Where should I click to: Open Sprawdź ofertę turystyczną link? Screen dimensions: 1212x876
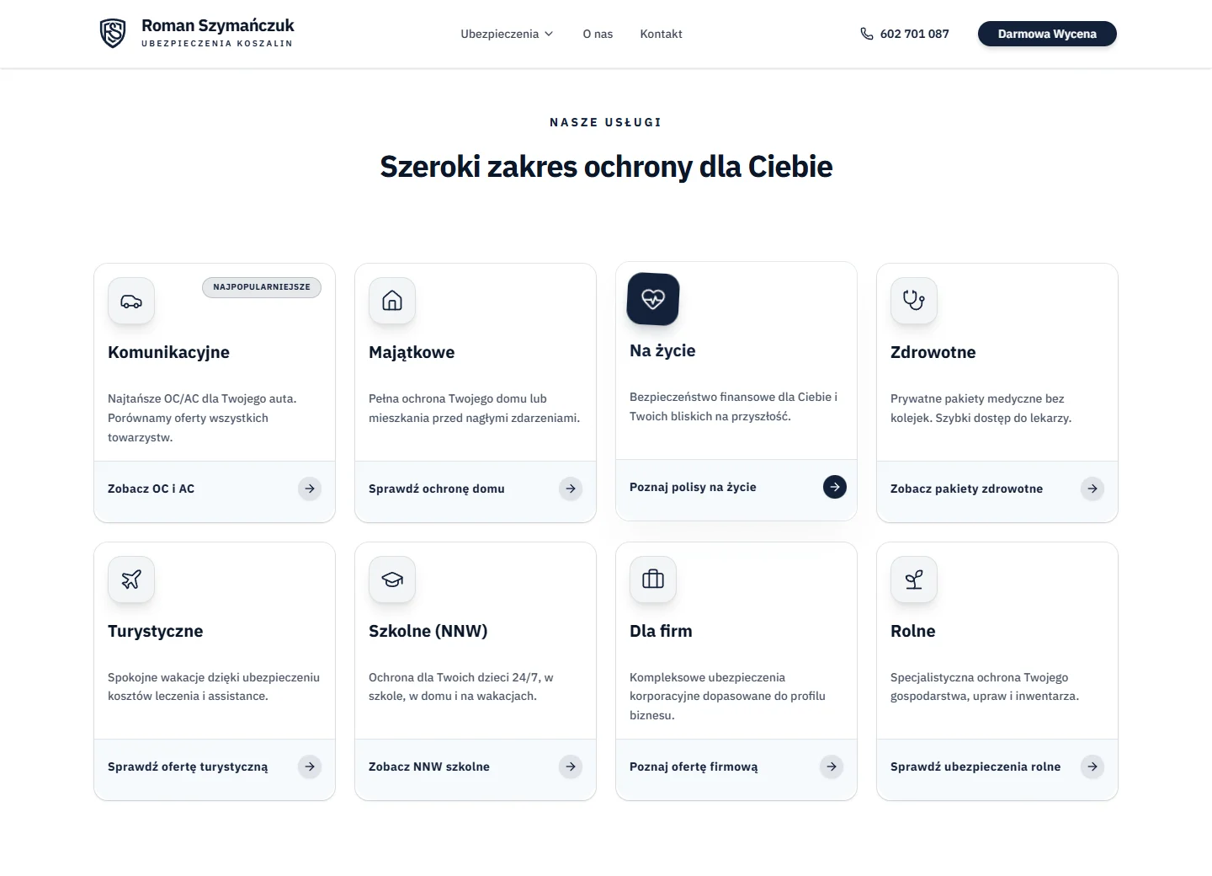pyautogui.click(x=188, y=766)
